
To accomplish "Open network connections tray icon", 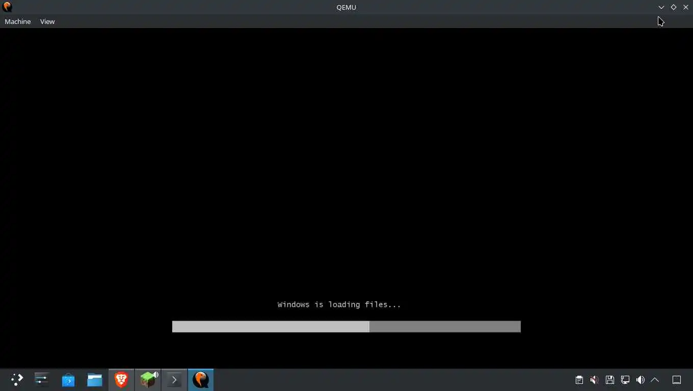I will [625, 380].
